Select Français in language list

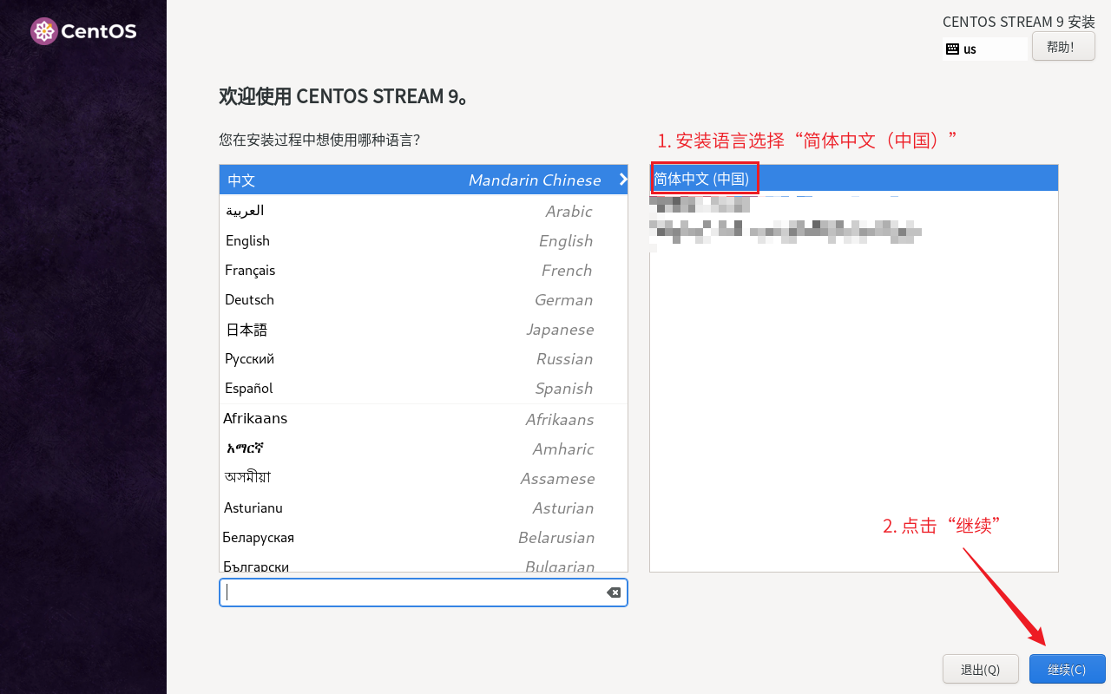(x=423, y=270)
